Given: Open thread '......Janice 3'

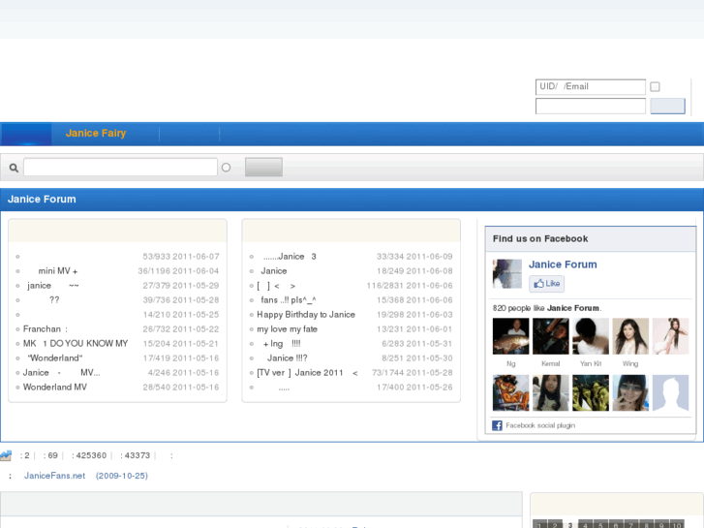Looking at the screenshot, I should point(290,257).
